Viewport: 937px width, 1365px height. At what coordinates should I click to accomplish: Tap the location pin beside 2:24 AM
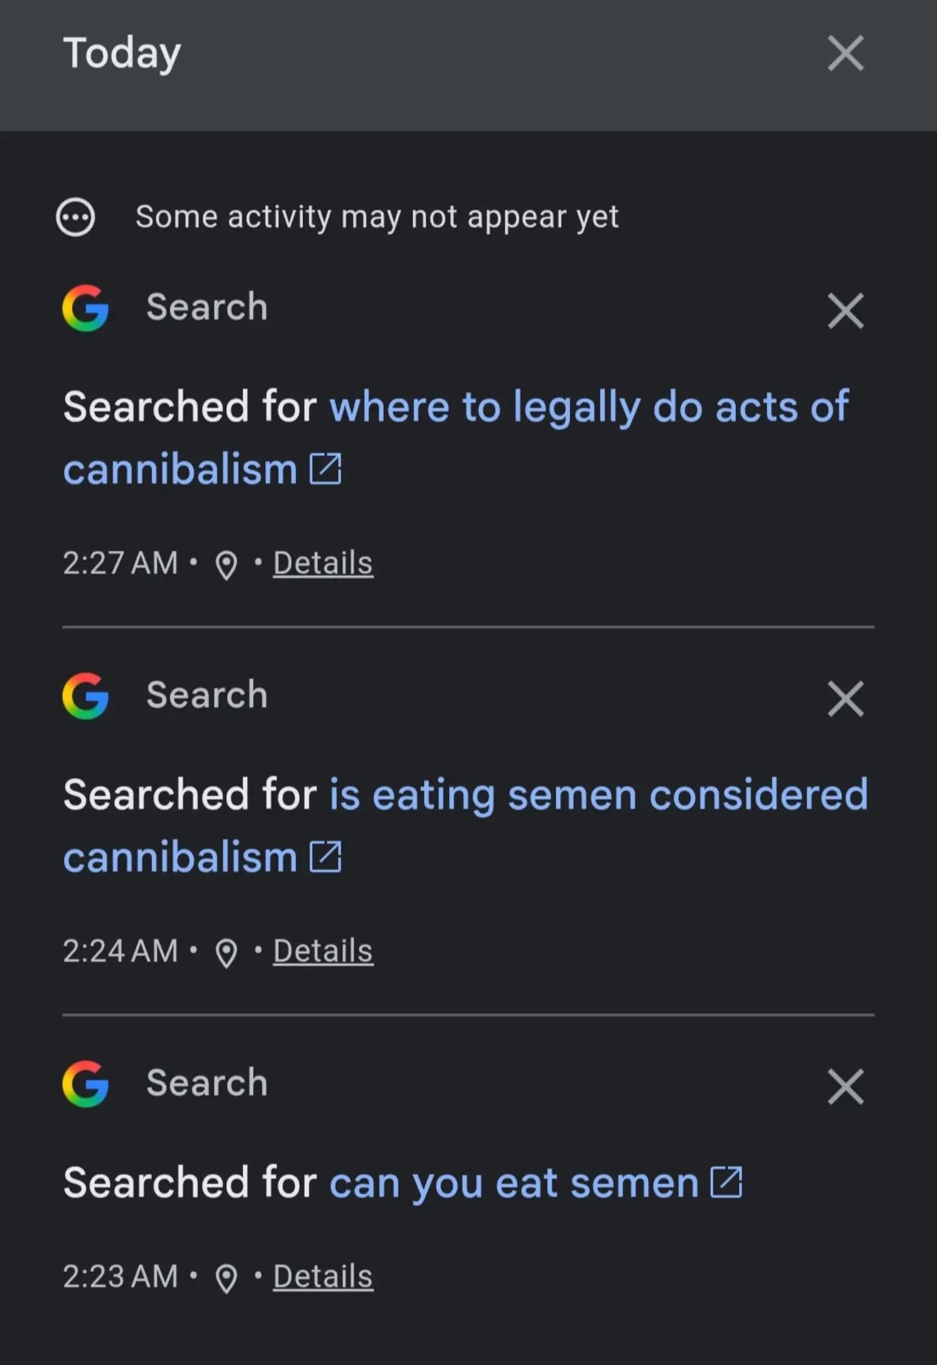pyautogui.click(x=226, y=954)
